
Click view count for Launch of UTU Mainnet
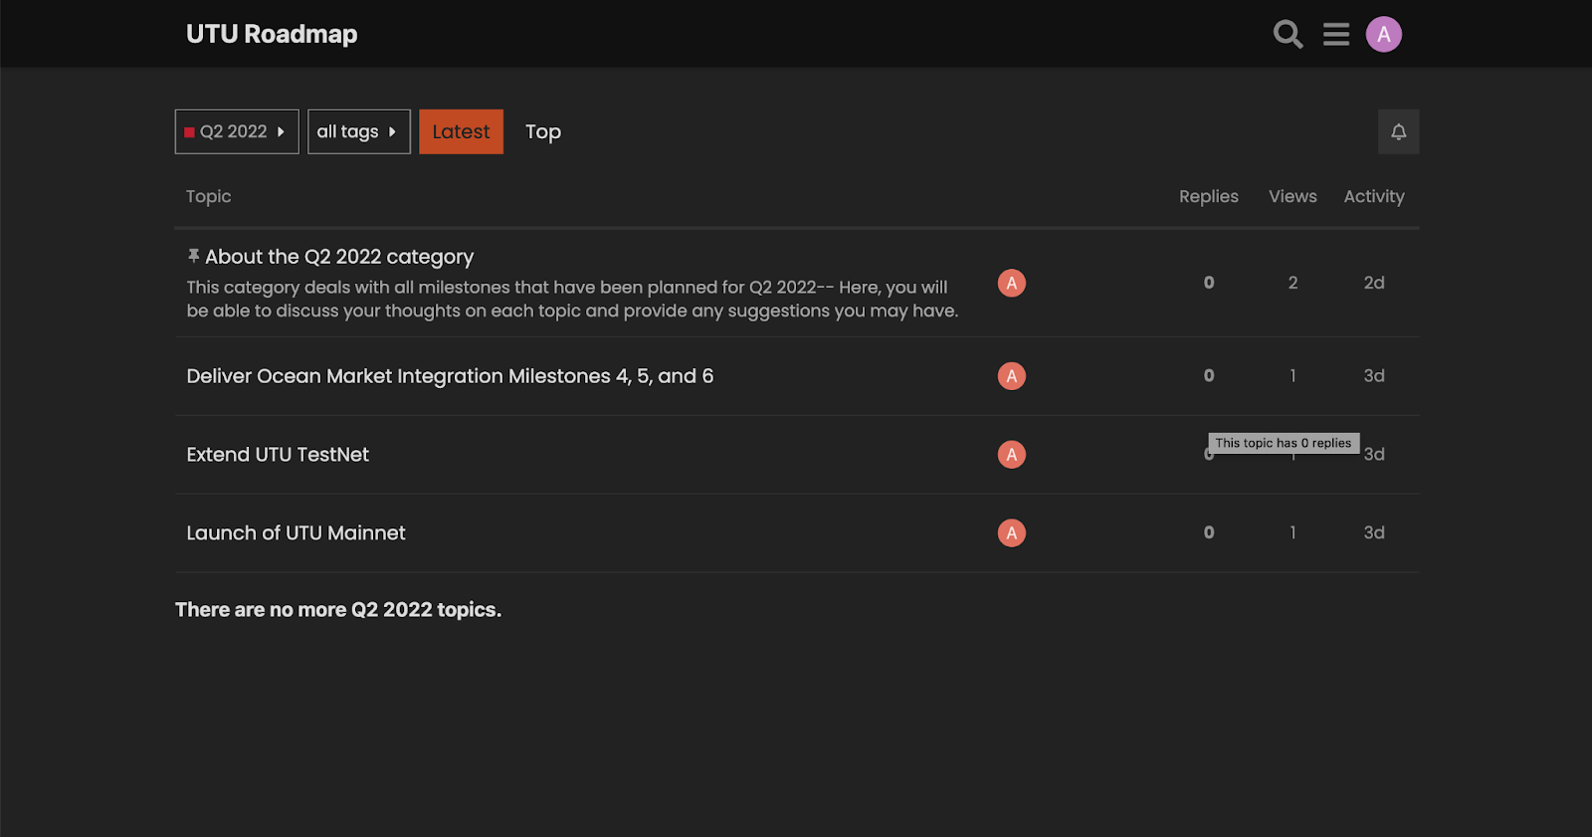pos(1293,533)
